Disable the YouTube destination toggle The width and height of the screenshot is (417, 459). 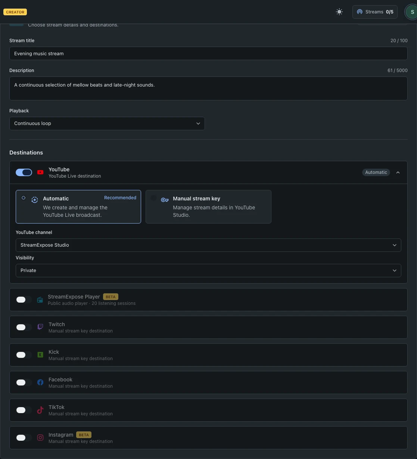click(x=24, y=172)
